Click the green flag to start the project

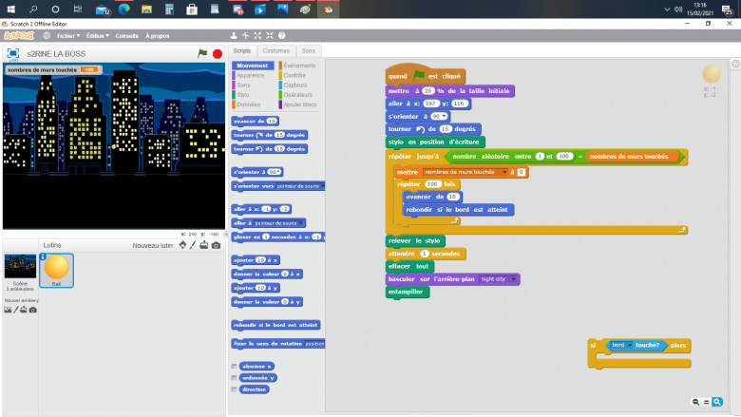tap(202, 54)
